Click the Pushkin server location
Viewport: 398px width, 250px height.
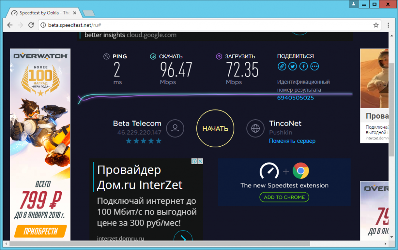pos(281,133)
